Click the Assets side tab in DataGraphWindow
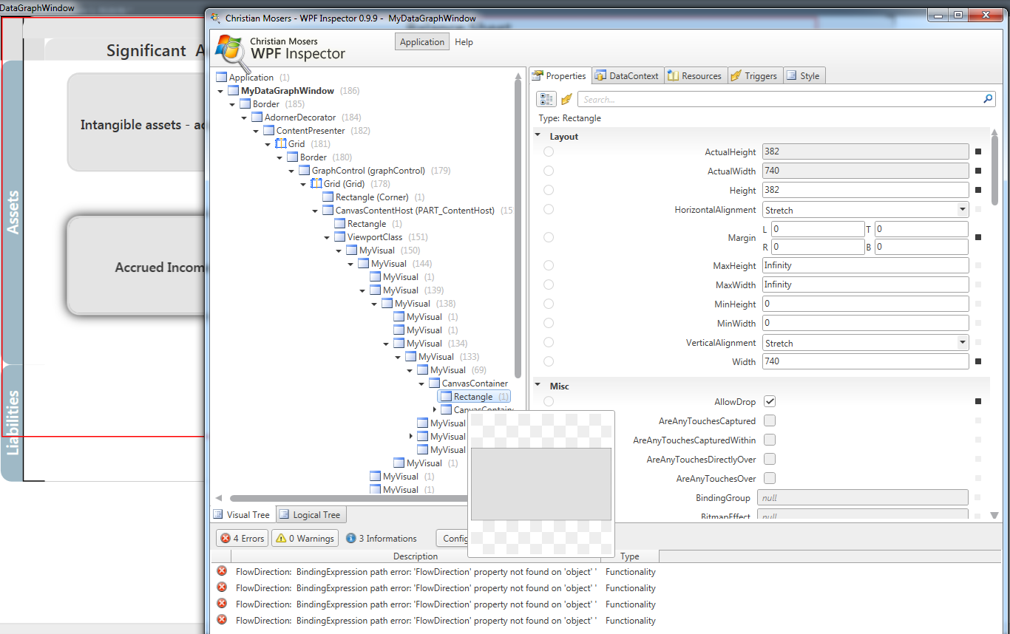This screenshot has height=634, width=1010. click(x=13, y=212)
